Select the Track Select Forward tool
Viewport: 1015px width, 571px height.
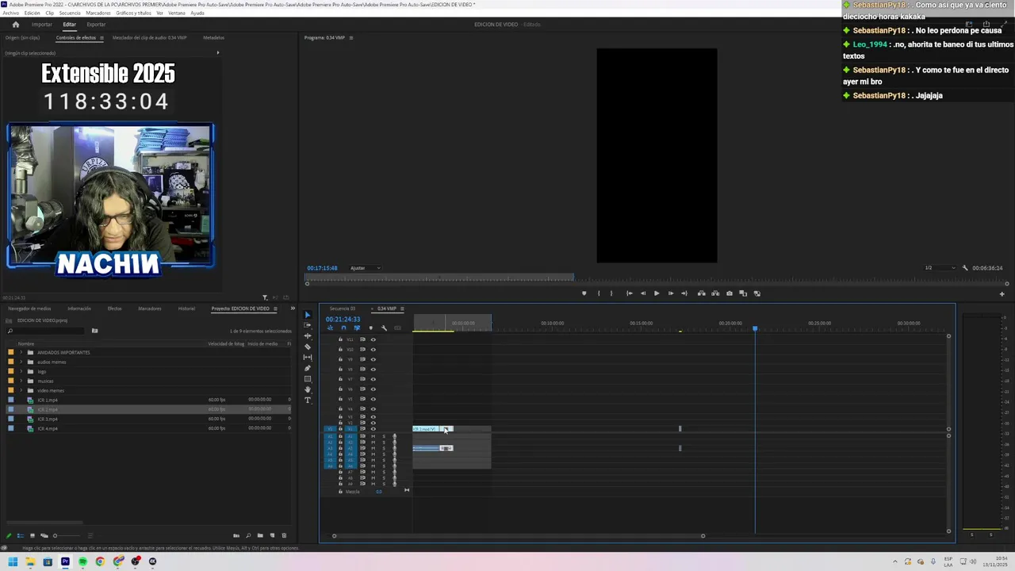(x=308, y=325)
